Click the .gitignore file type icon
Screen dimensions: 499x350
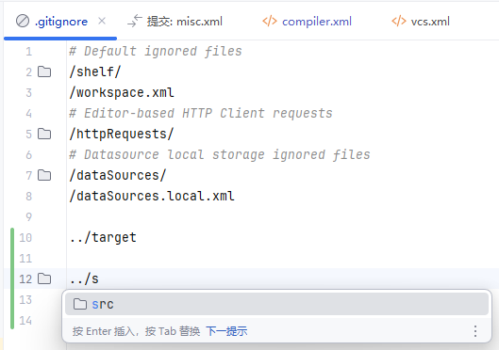click(x=23, y=22)
